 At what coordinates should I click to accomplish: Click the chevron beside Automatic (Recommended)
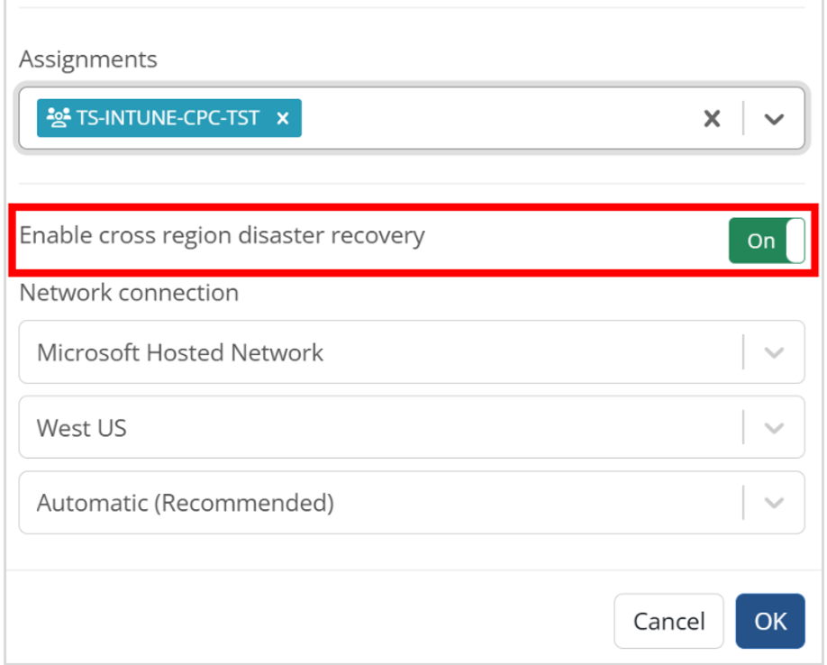(774, 503)
